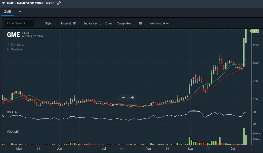Image resolution: width=263 pixels, height=153 pixels.
Task: Click the 14.73 current price label on axis
Action: pyautogui.click(x=255, y=31)
